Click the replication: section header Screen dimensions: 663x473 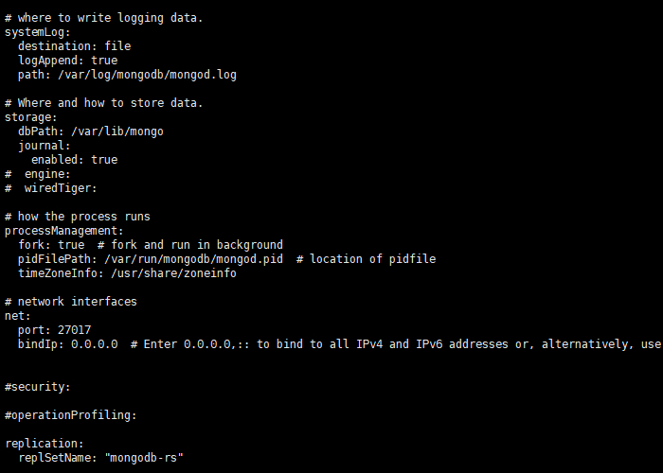[x=45, y=444]
